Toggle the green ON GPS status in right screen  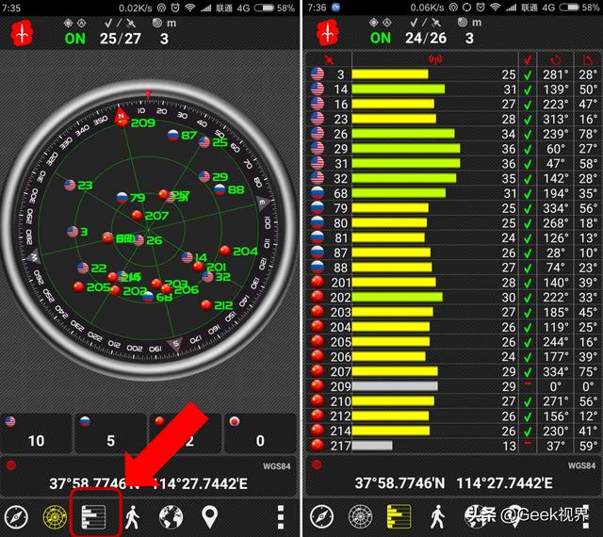tap(380, 39)
